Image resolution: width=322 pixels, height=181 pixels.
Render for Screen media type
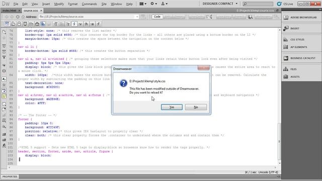[x=7, y=24]
